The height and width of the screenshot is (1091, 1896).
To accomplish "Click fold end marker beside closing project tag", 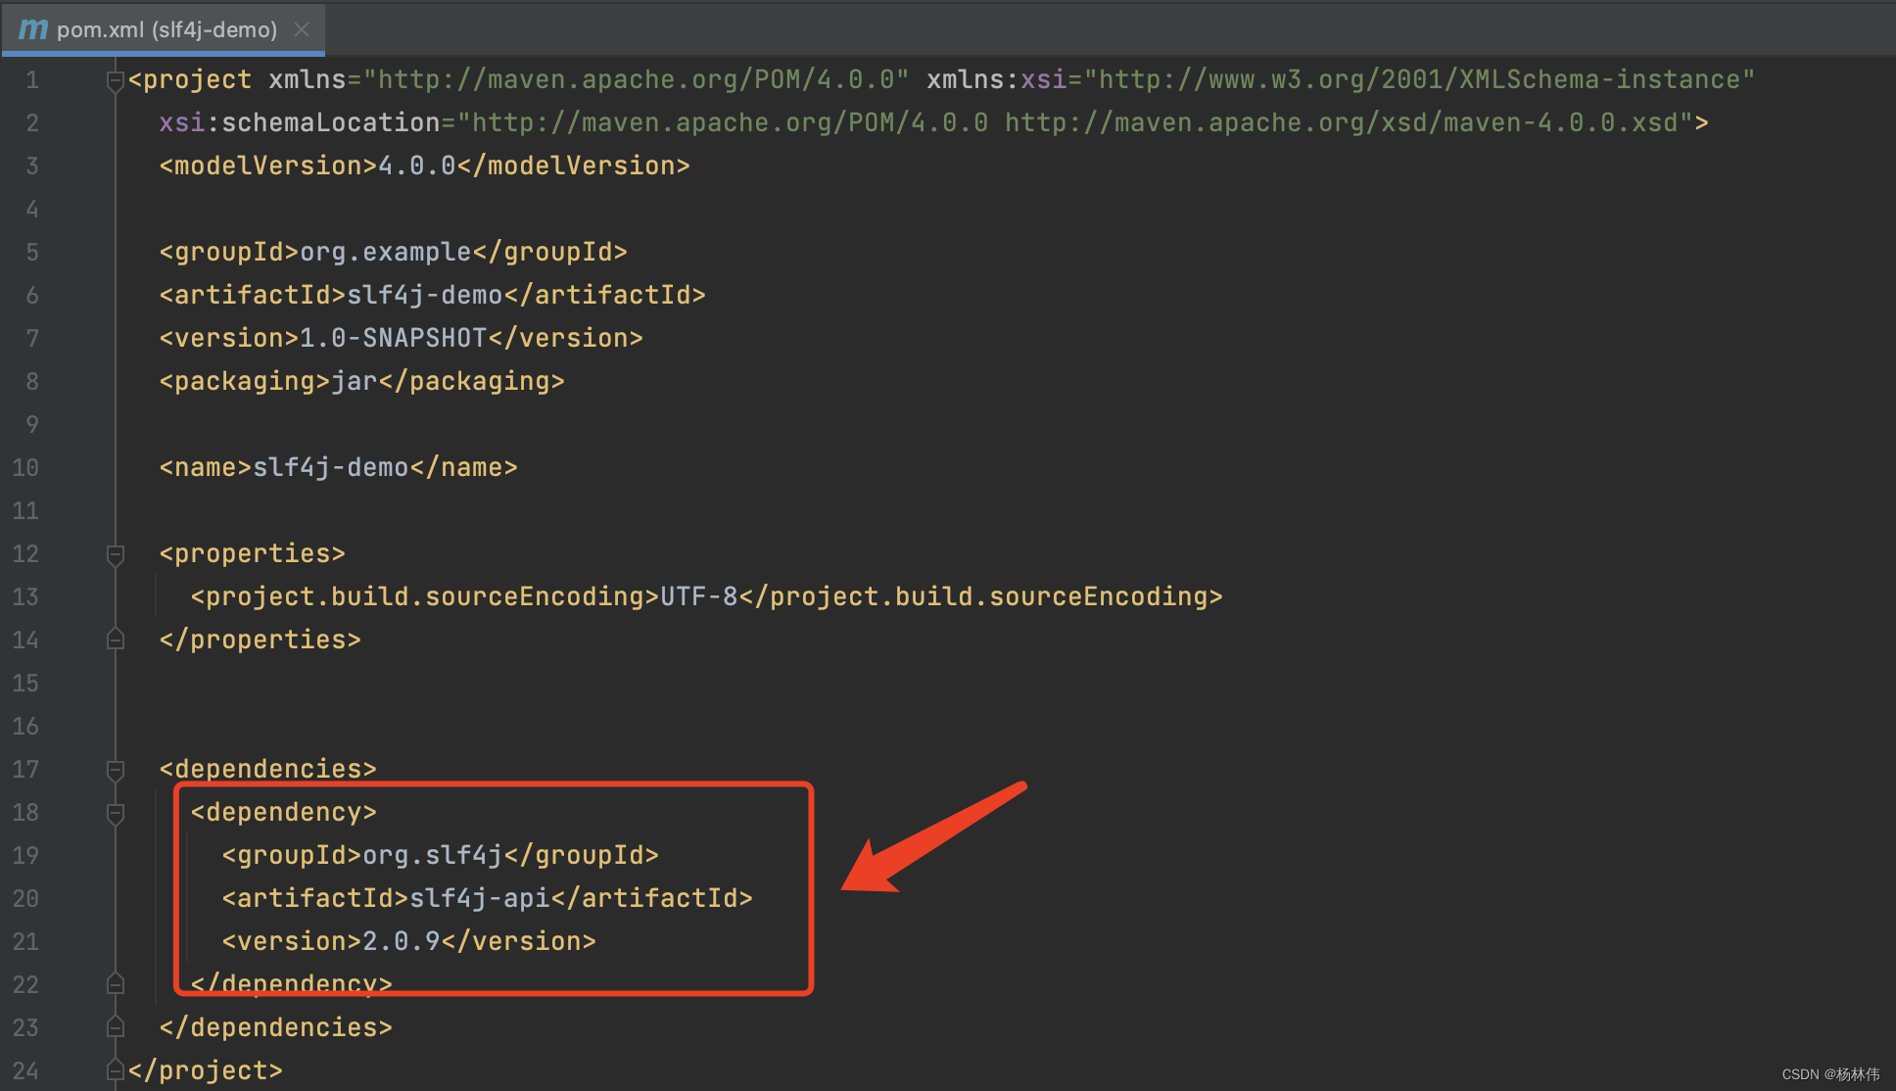I will [x=115, y=1070].
